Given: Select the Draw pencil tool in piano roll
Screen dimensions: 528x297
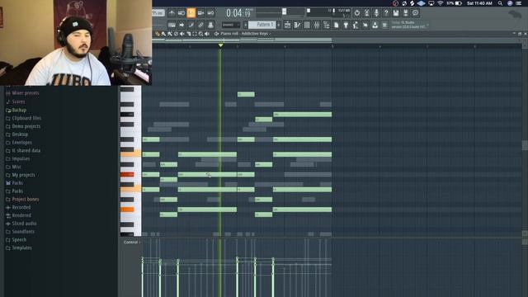Looking at the screenshot, I should [158, 34].
